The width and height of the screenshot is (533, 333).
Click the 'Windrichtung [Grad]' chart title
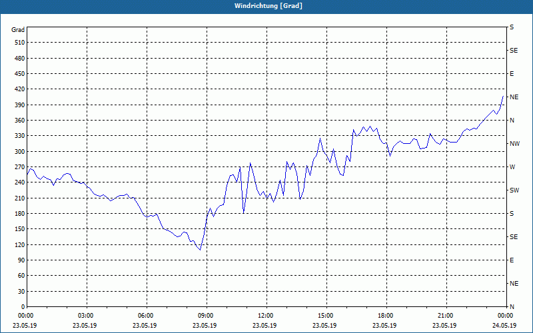pyautogui.click(x=268, y=6)
